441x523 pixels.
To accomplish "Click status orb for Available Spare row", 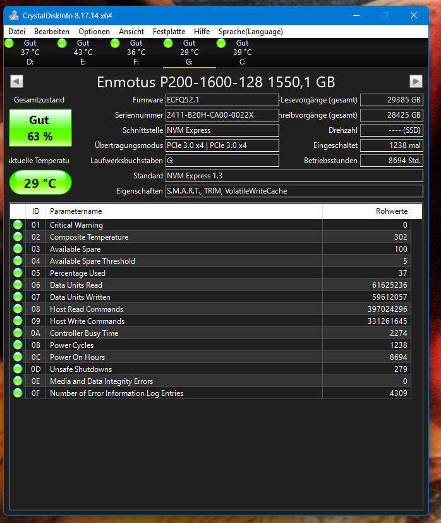I will [18, 249].
